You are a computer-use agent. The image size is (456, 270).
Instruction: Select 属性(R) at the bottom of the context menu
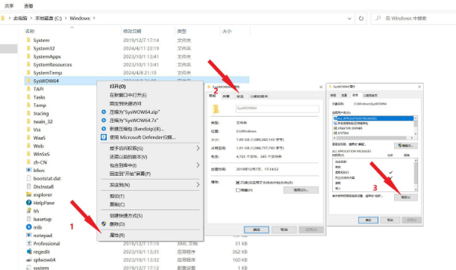tap(117, 235)
